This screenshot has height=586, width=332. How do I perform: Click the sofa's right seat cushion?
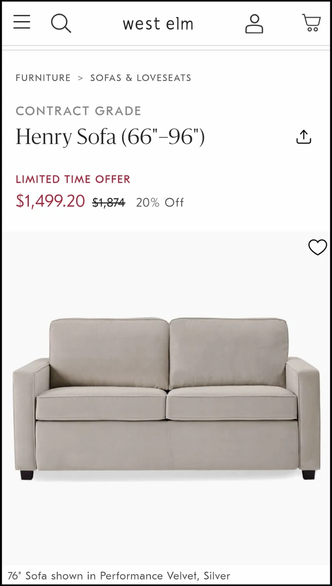pos(231,402)
